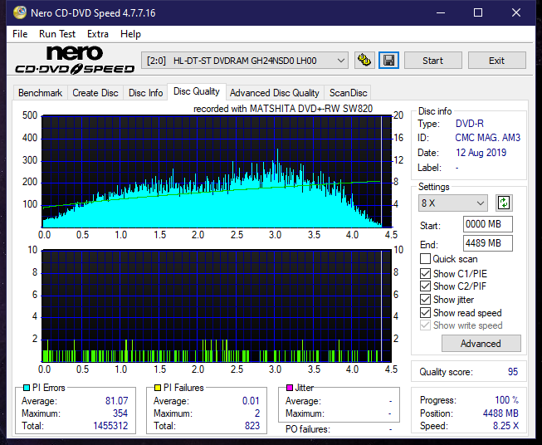Image resolution: width=542 pixels, height=445 pixels.
Task: Click the Quality score value 95
Action: pyautogui.click(x=513, y=372)
